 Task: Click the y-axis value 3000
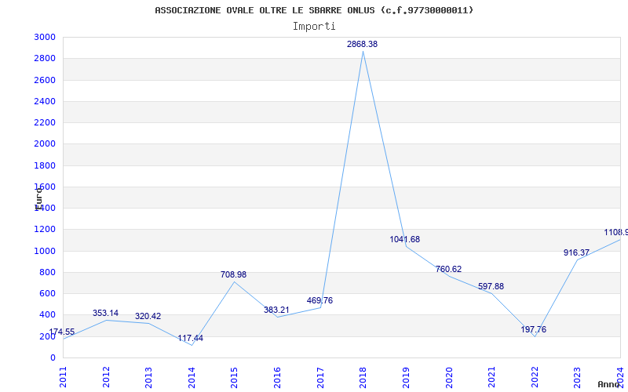point(45,37)
